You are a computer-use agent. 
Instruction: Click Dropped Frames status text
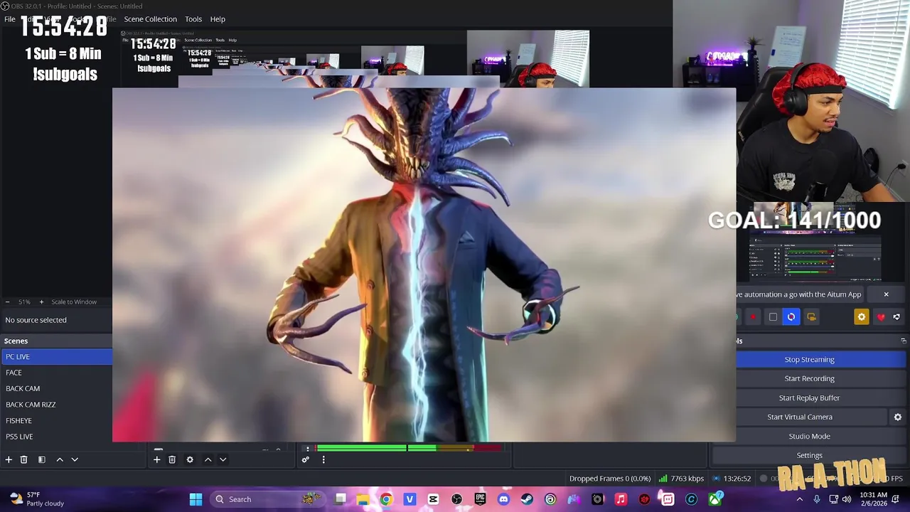(609, 479)
